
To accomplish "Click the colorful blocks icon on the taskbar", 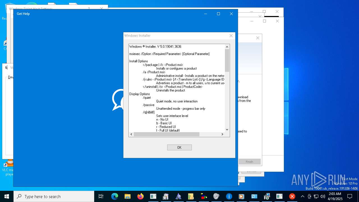I will (x=204, y=196).
